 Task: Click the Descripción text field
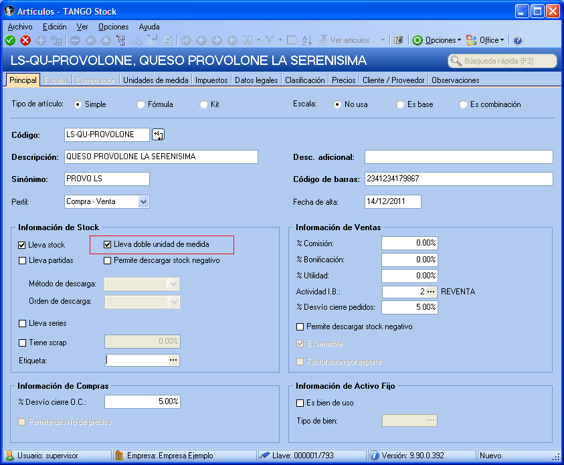pyautogui.click(x=161, y=157)
